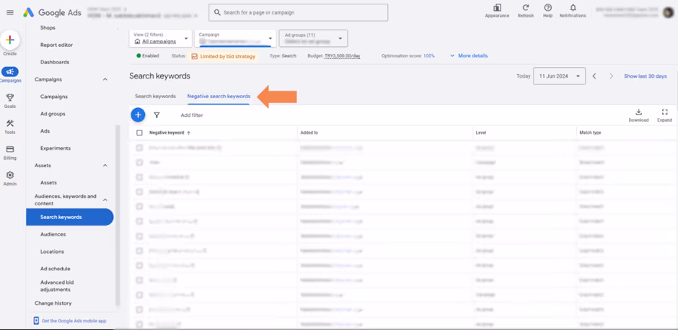Click the funnel filter icon
The width and height of the screenshot is (678, 330).
coord(157,115)
